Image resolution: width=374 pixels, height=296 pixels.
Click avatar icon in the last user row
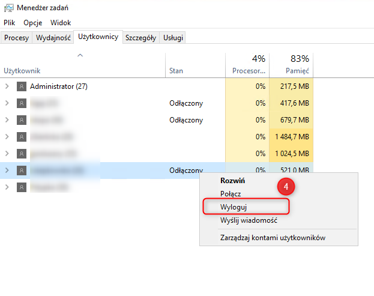point(22,187)
